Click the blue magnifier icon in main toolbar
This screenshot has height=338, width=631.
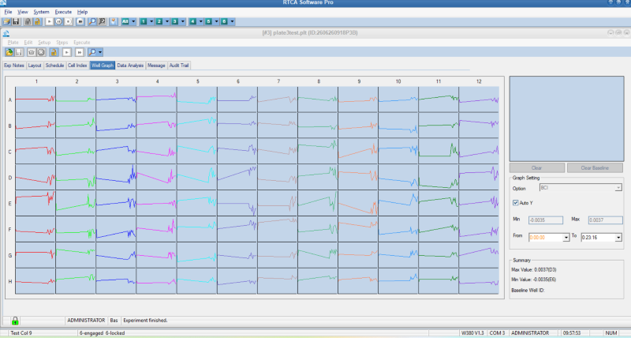[92, 22]
